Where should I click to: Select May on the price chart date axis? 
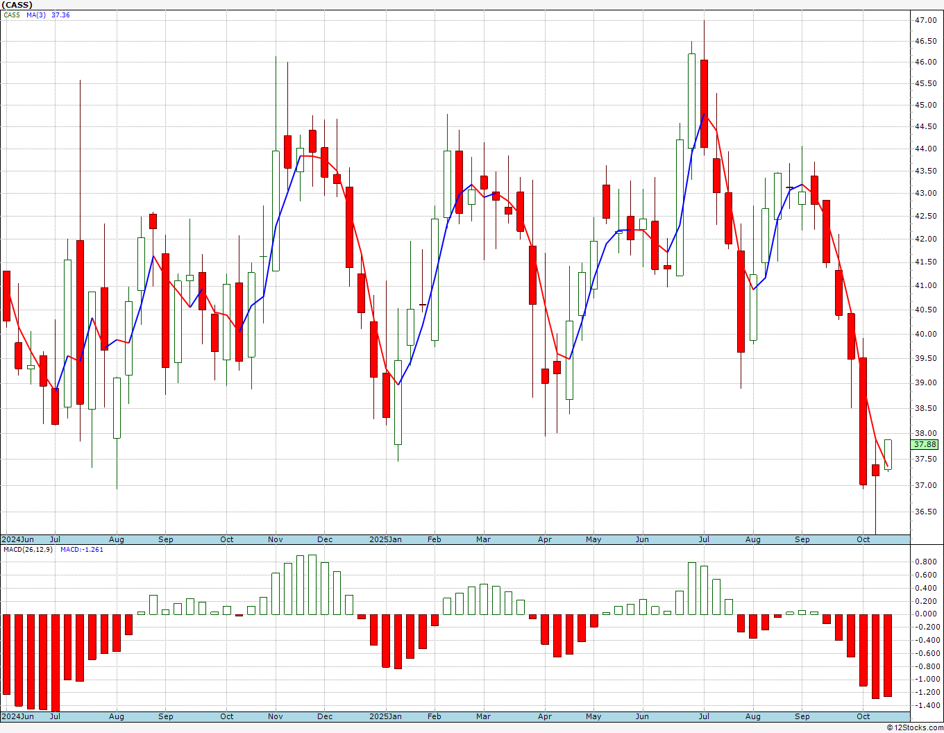pos(593,539)
